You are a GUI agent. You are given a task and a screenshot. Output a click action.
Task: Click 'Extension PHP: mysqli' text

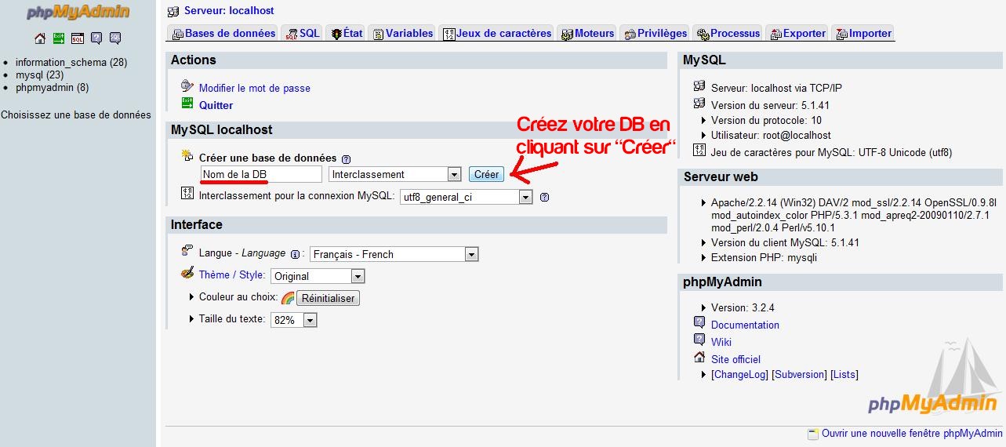pyautogui.click(x=764, y=257)
